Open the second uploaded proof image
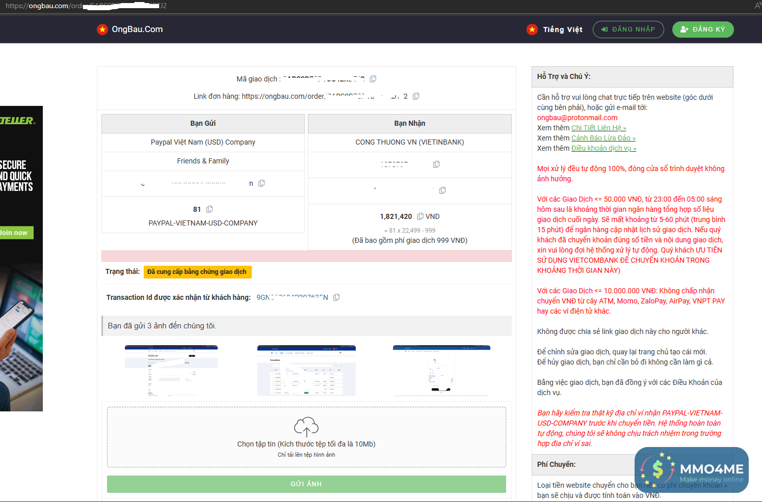The height and width of the screenshot is (502, 762). click(x=306, y=371)
